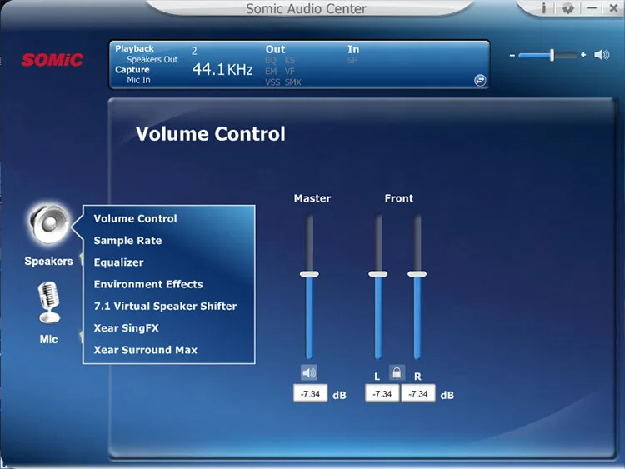Adjust the top system volume slider
The width and height of the screenshot is (625, 469).
548,55
